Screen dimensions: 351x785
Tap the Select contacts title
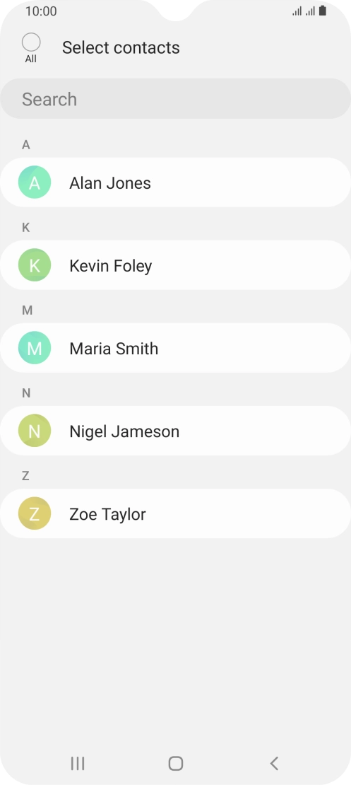click(121, 47)
